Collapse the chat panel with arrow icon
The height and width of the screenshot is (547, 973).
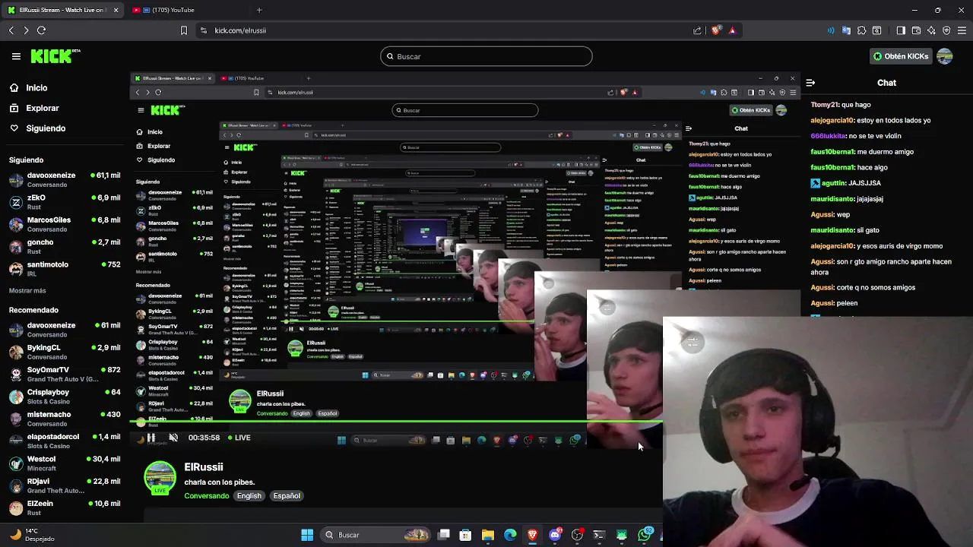pos(810,83)
